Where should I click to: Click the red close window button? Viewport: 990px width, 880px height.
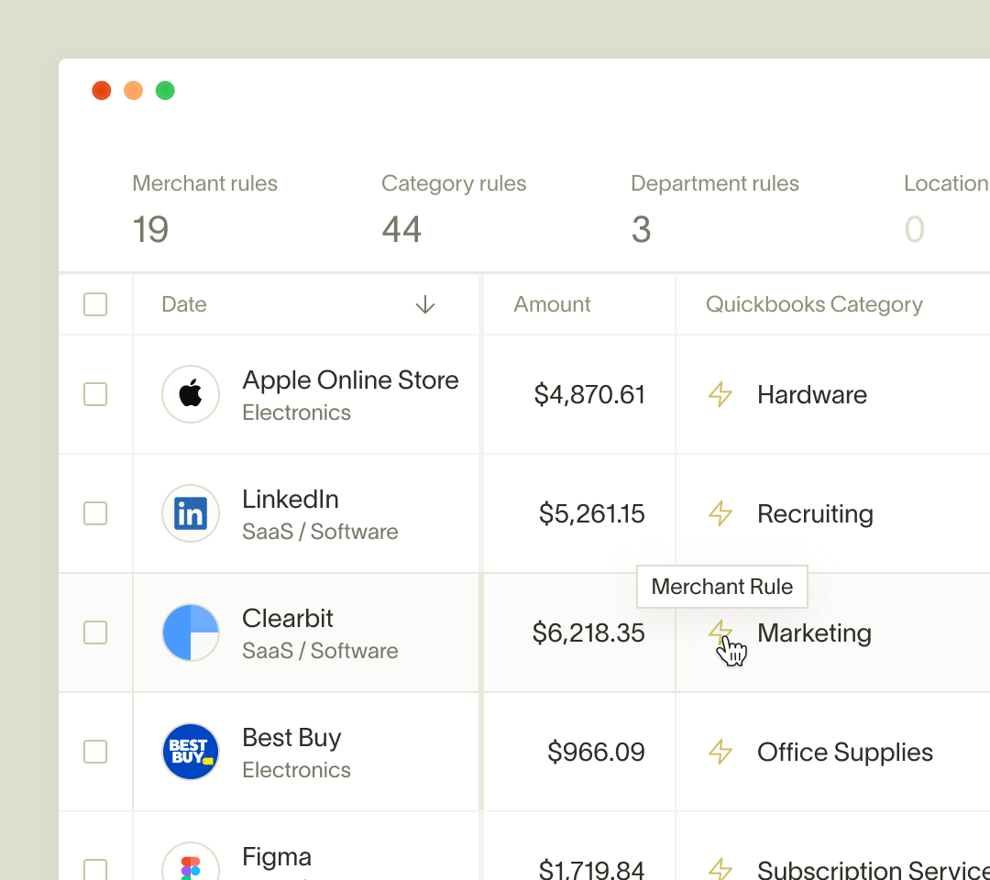102,90
